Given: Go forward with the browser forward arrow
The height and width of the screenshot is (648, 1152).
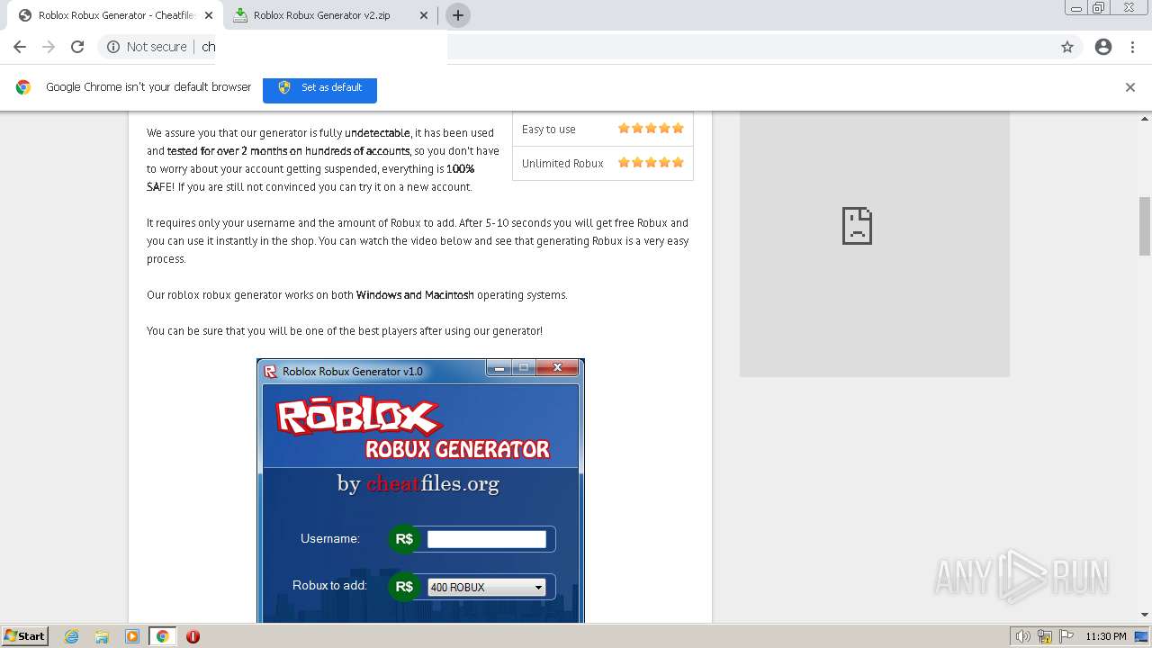Looking at the screenshot, I should [49, 47].
